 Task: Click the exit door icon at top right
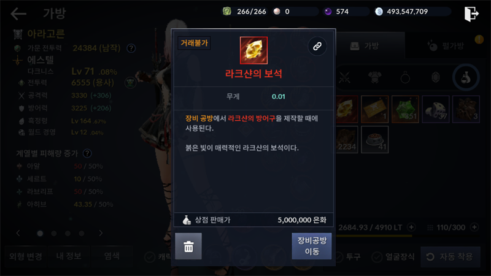[x=471, y=13]
